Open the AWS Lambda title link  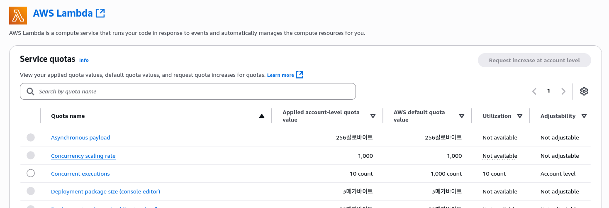[x=63, y=13]
